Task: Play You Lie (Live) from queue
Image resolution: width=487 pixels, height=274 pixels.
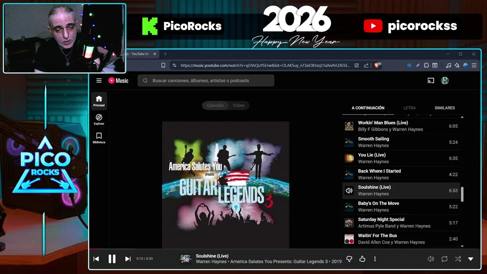Action: [x=401, y=158]
